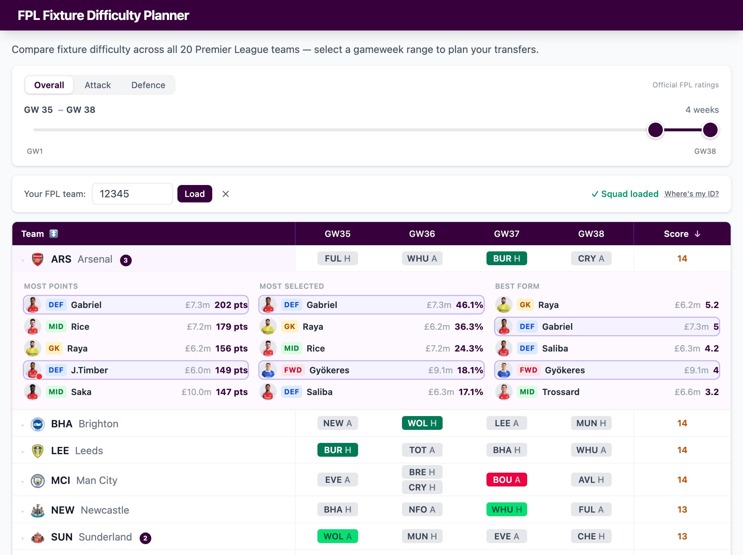The width and height of the screenshot is (743, 555).
Task: Click Man City's BOU A fixture
Action: pos(507,480)
